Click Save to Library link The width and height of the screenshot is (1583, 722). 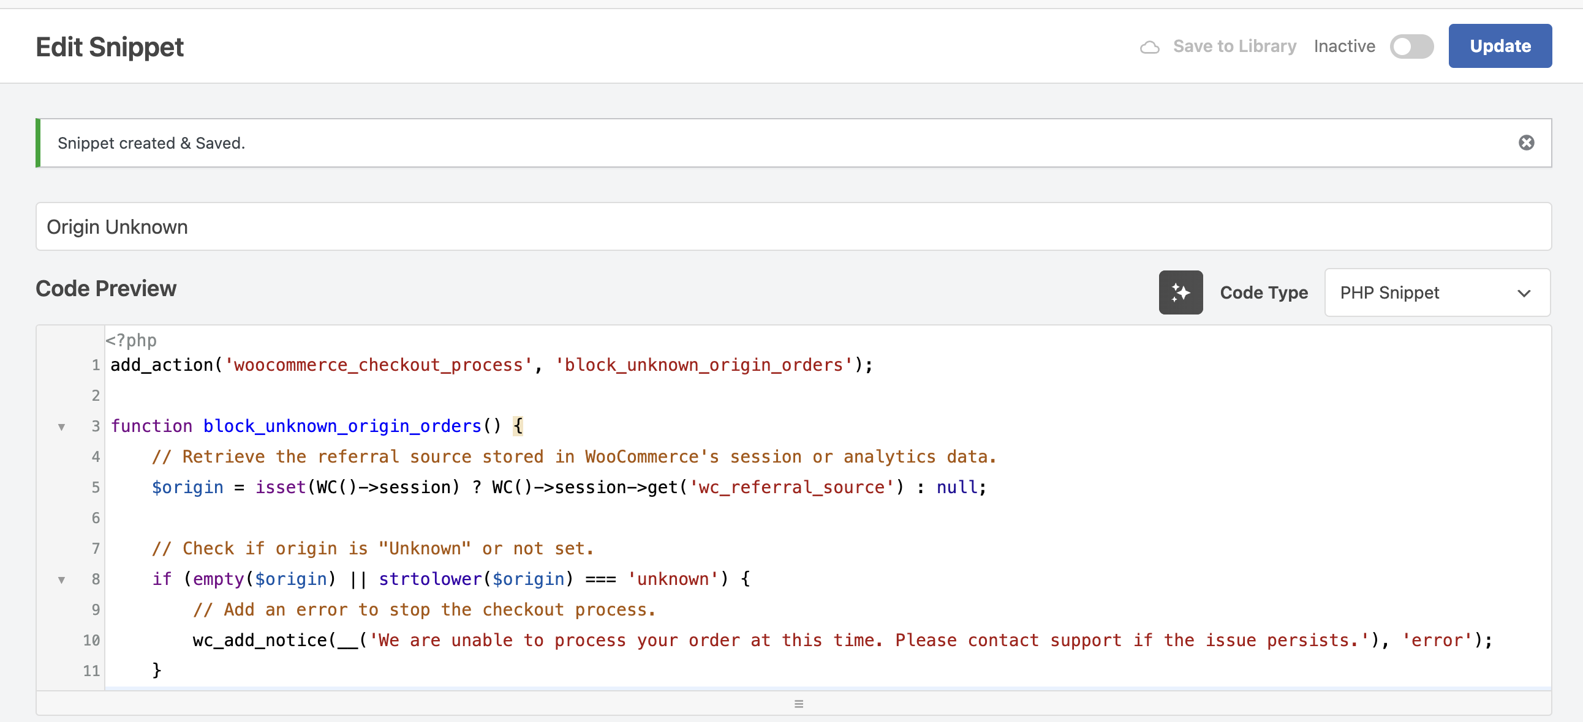click(1234, 46)
